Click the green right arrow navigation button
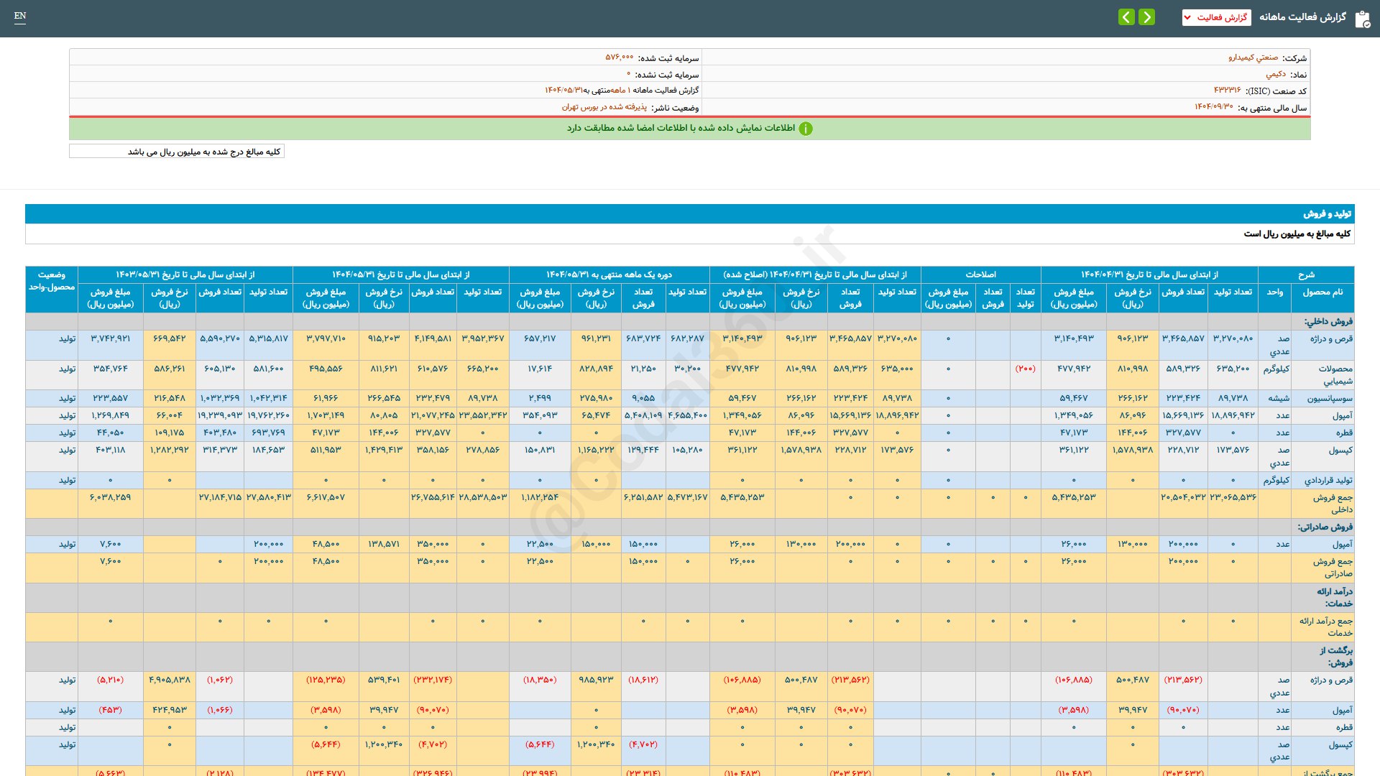The width and height of the screenshot is (1380, 776). pos(1147,17)
